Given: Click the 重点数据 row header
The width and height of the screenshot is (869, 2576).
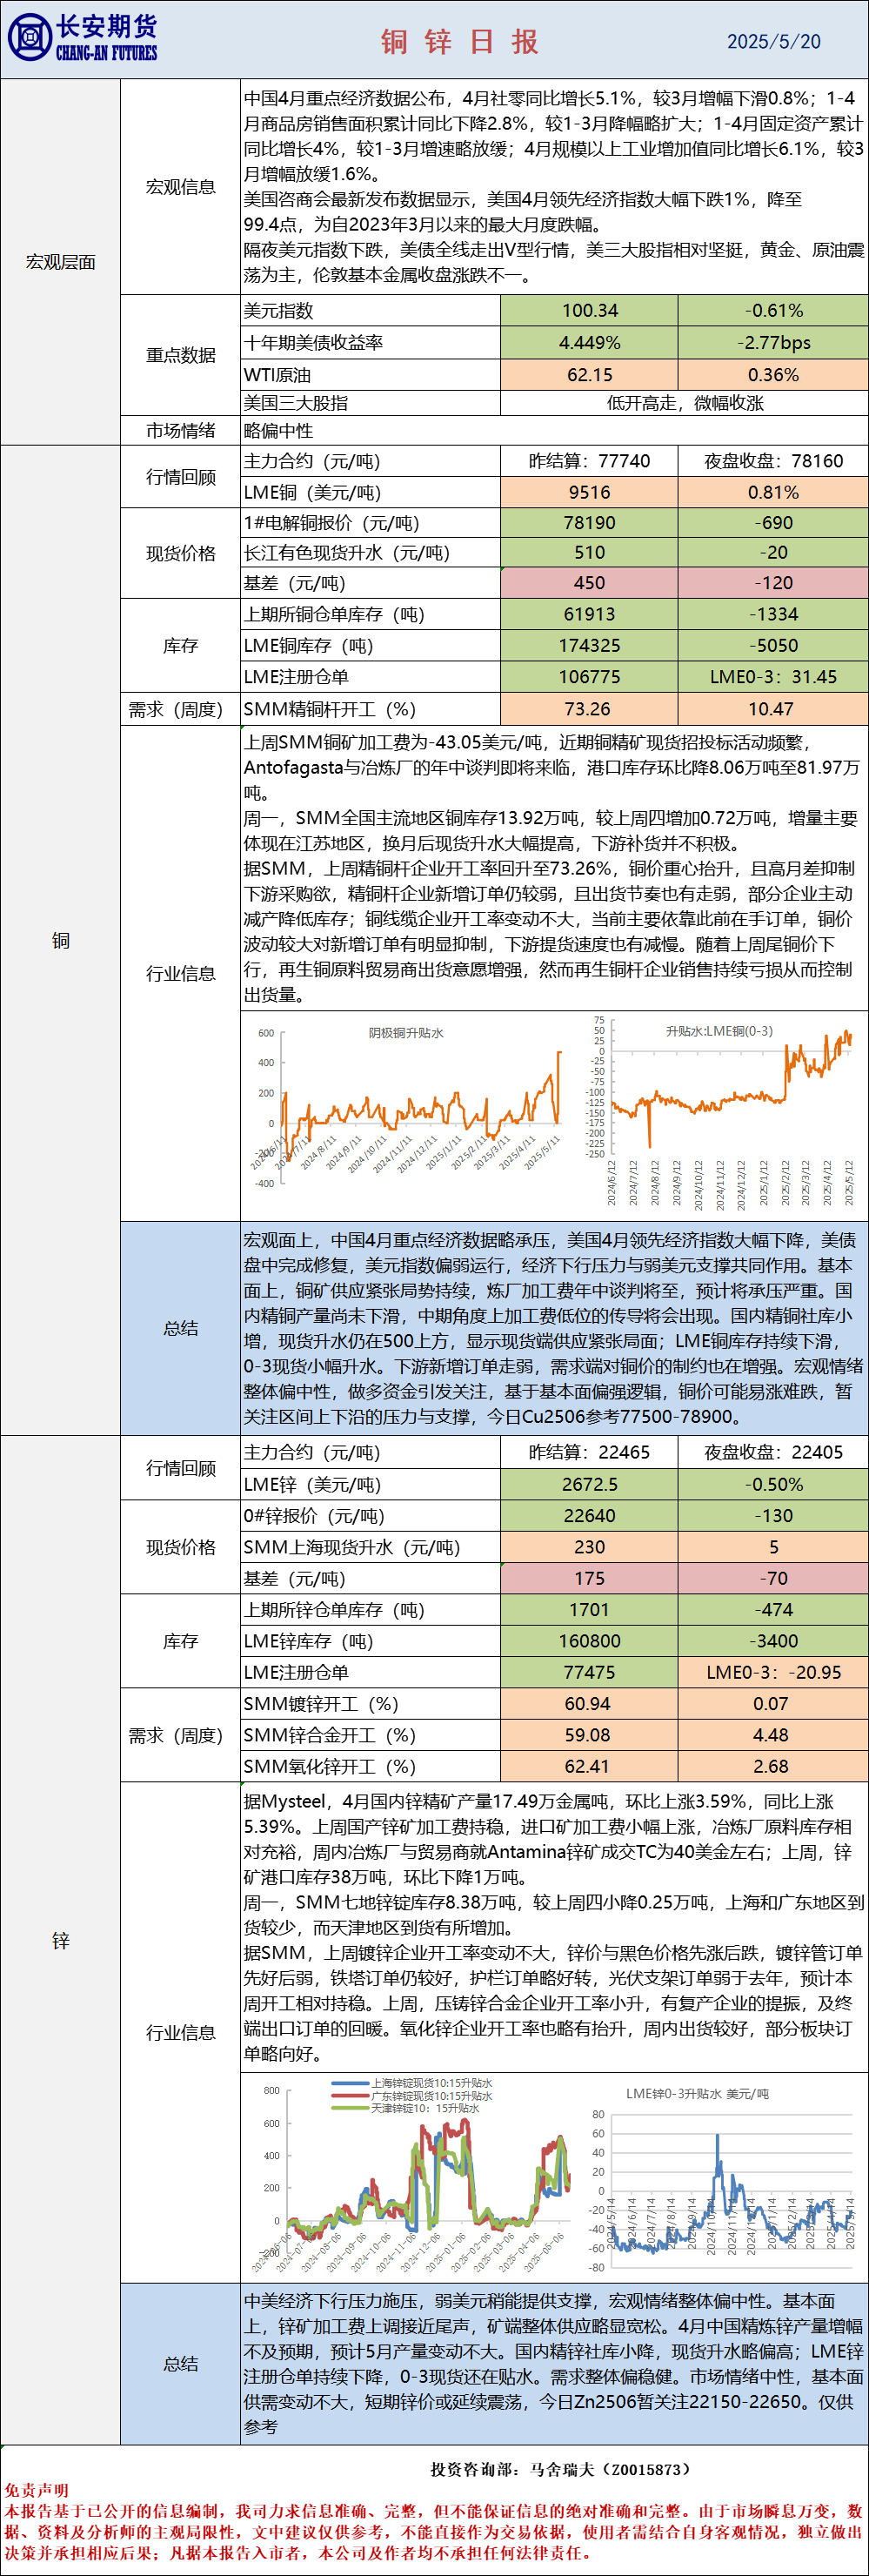Looking at the screenshot, I should [181, 355].
